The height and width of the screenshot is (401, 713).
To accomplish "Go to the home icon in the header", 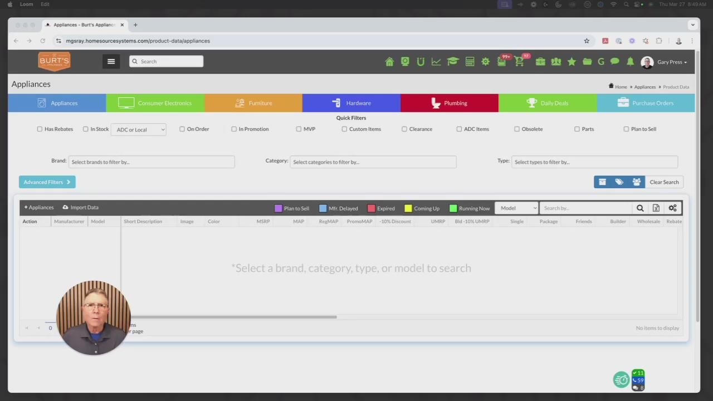I will (389, 62).
